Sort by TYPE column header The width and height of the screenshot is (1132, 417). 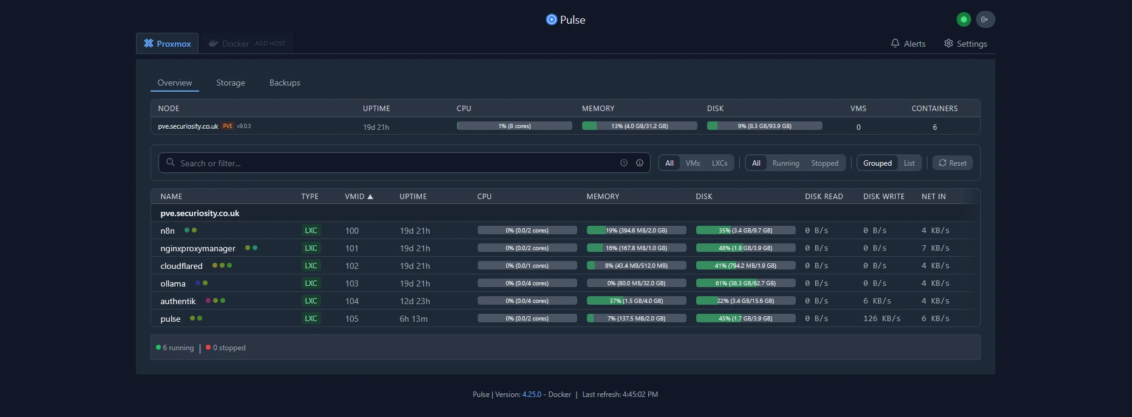(310, 197)
